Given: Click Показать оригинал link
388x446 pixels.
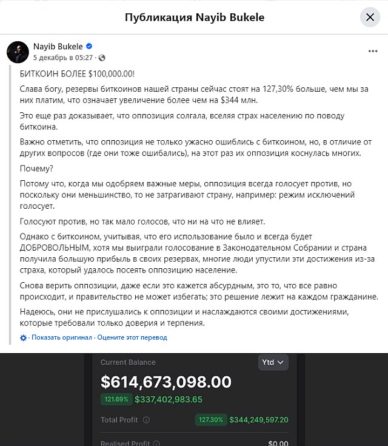Looking at the screenshot, I should pos(62,337).
